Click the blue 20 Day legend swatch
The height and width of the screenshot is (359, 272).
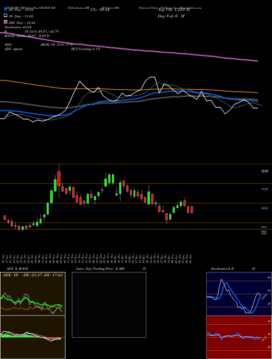coord(6,9)
